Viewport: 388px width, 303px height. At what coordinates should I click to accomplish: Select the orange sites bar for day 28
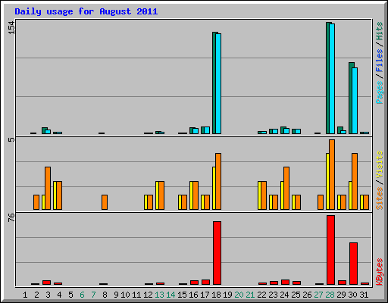pyautogui.click(x=332, y=174)
